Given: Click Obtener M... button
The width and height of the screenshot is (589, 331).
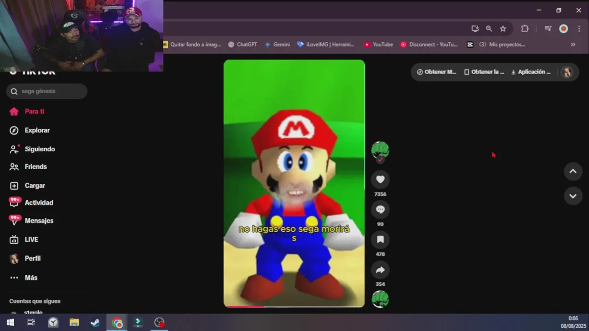Looking at the screenshot, I should [x=436, y=72].
